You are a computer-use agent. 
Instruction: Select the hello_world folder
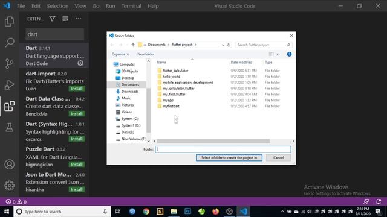point(172,77)
